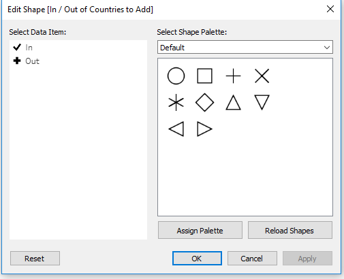Click the Assign Palette button
The width and height of the screenshot is (344, 279).
(x=200, y=230)
